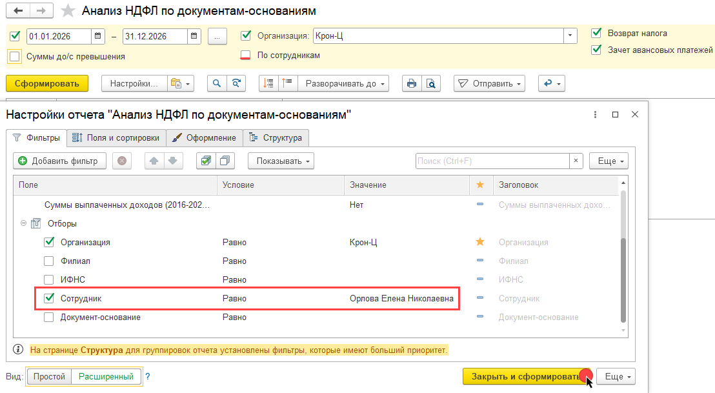
Task: Go back with the left arrow
Action: [x=18, y=10]
